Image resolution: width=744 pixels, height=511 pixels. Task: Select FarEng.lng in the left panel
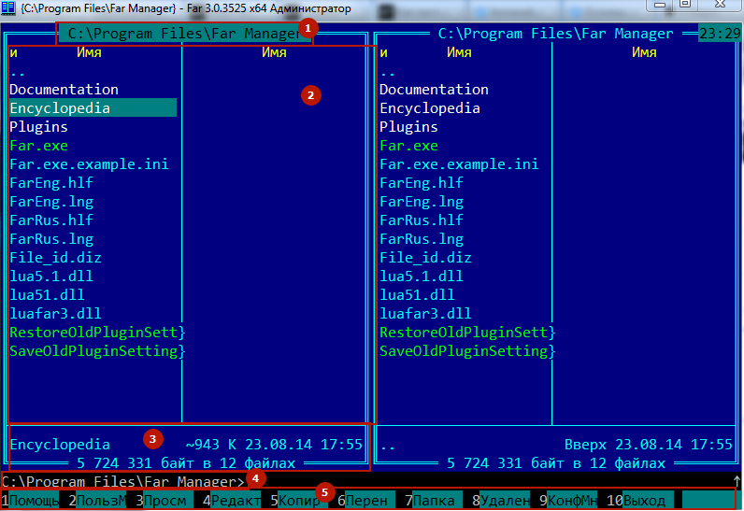tap(51, 202)
